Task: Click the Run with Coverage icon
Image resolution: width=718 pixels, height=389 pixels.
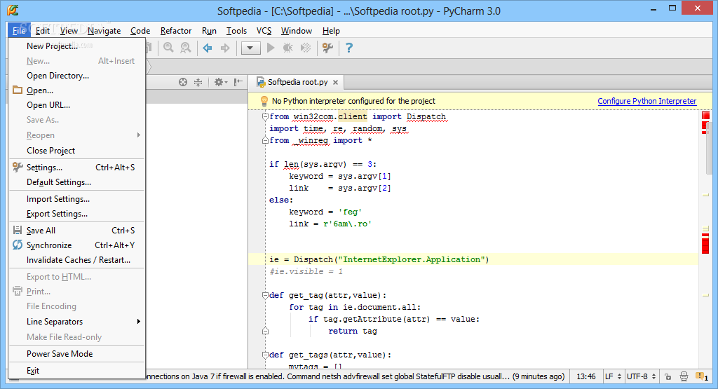Action: (x=306, y=48)
